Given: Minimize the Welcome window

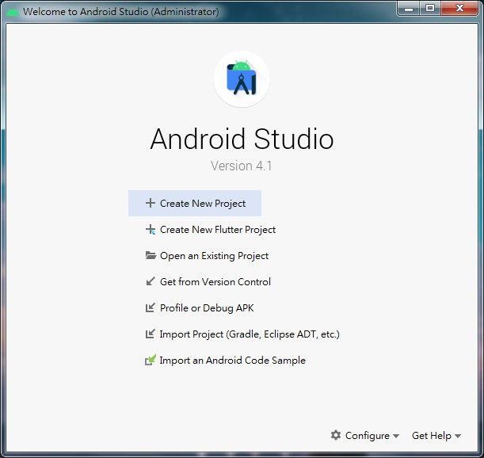Looking at the screenshot, I should click(x=409, y=9).
